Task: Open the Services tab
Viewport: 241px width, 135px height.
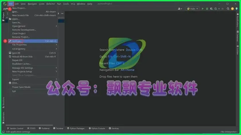Action: coord(114,128)
